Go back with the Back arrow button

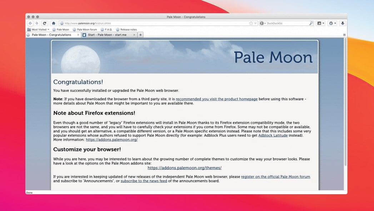30,23
